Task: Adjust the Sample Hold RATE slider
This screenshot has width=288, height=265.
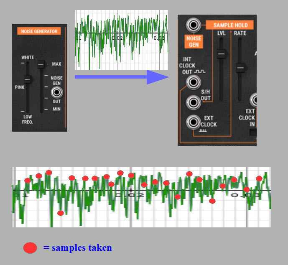Action: (241, 68)
